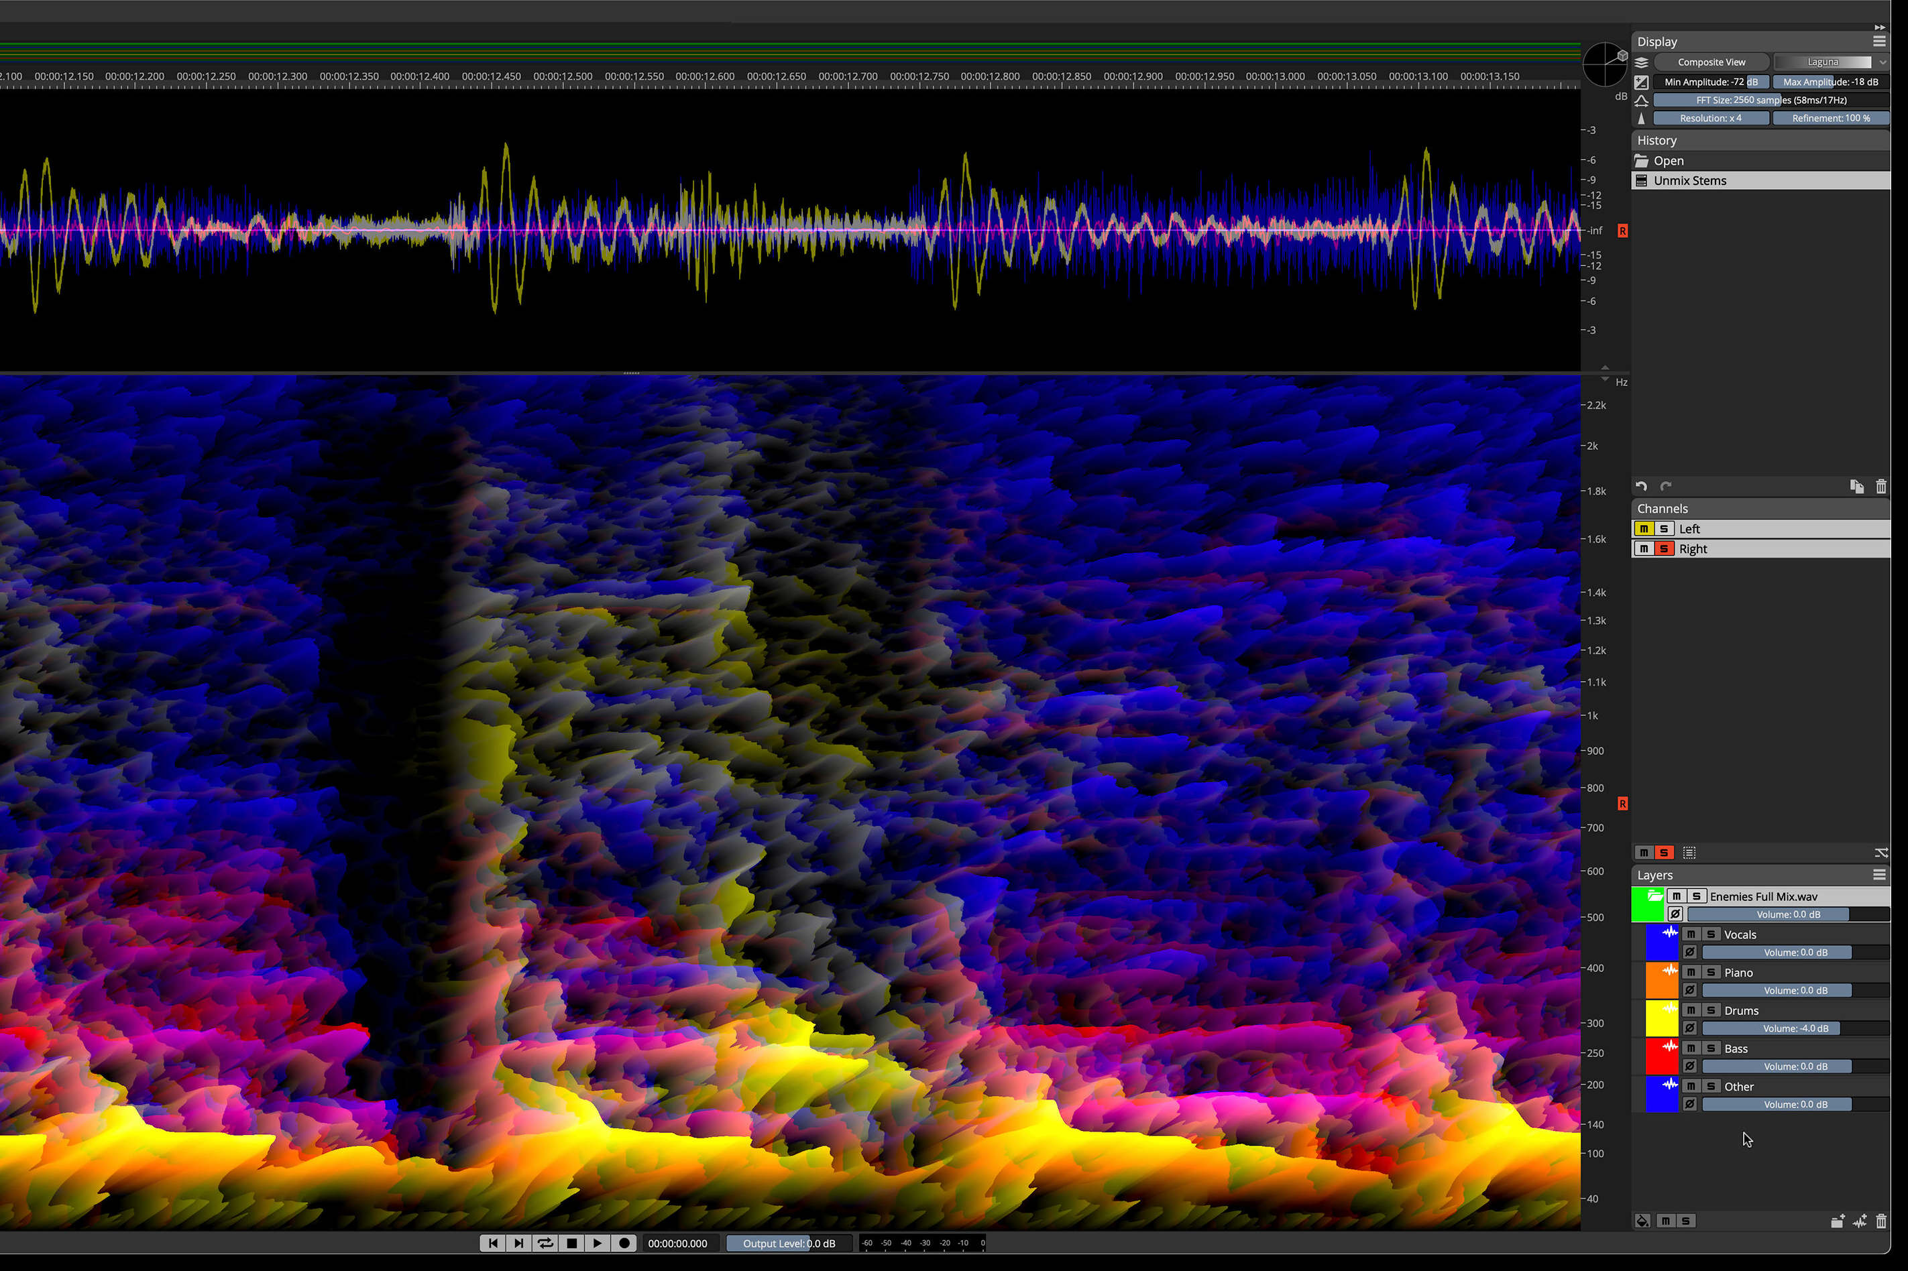Click the all-layers mute button at bottom

point(1665,1221)
